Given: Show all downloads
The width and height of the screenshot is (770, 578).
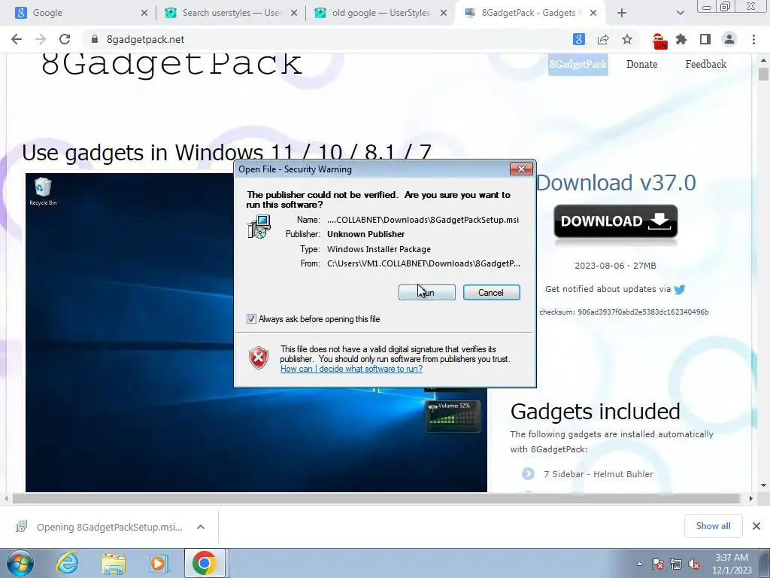Looking at the screenshot, I should [x=713, y=526].
